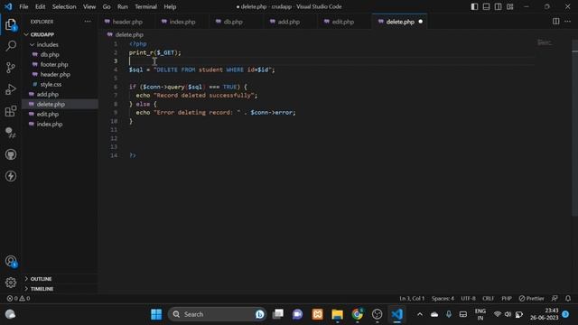Switch to header.php tab
Image resolution: width=578 pixels, height=325 pixels.
click(x=127, y=22)
